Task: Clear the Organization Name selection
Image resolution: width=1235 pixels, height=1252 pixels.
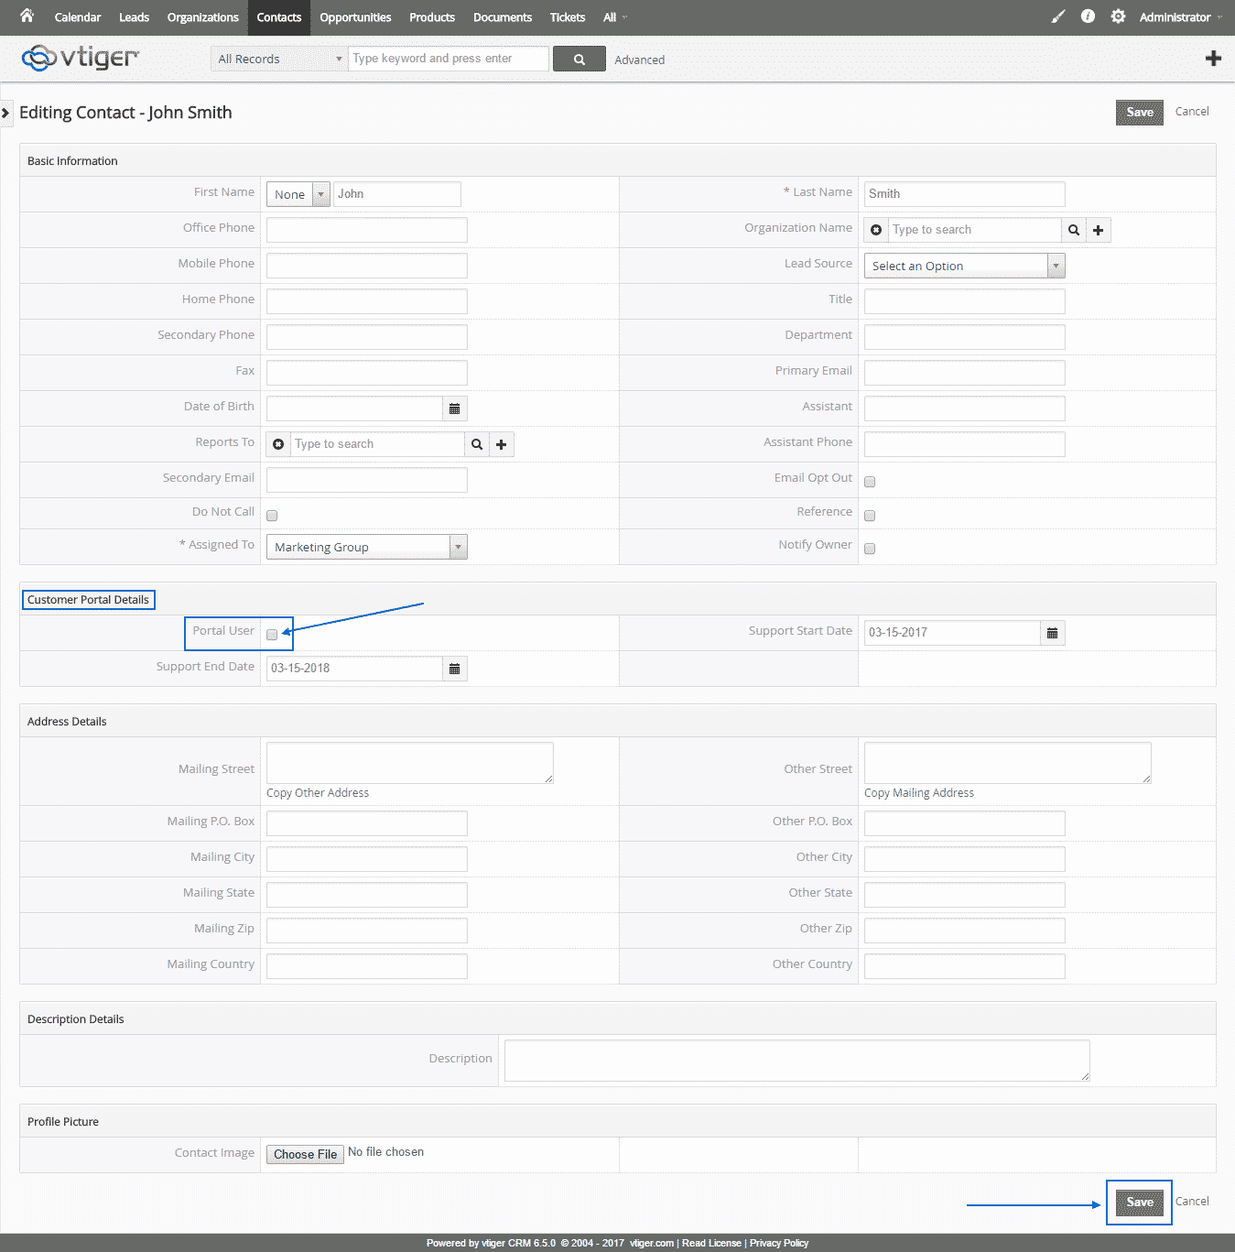Action: [x=876, y=230]
